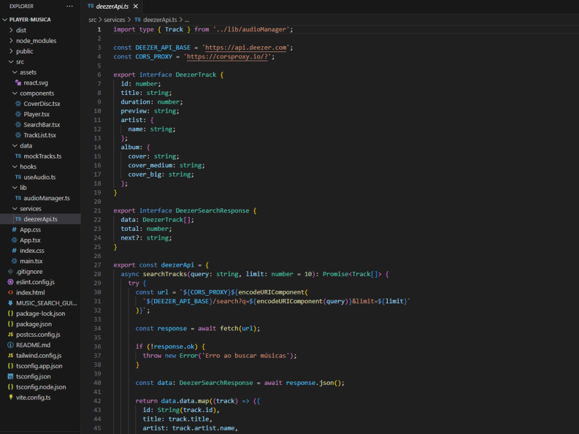Open tsconfig.node.json in explorer
Image resolution: width=579 pixels, height=434 pixels.
click(41, 387)
